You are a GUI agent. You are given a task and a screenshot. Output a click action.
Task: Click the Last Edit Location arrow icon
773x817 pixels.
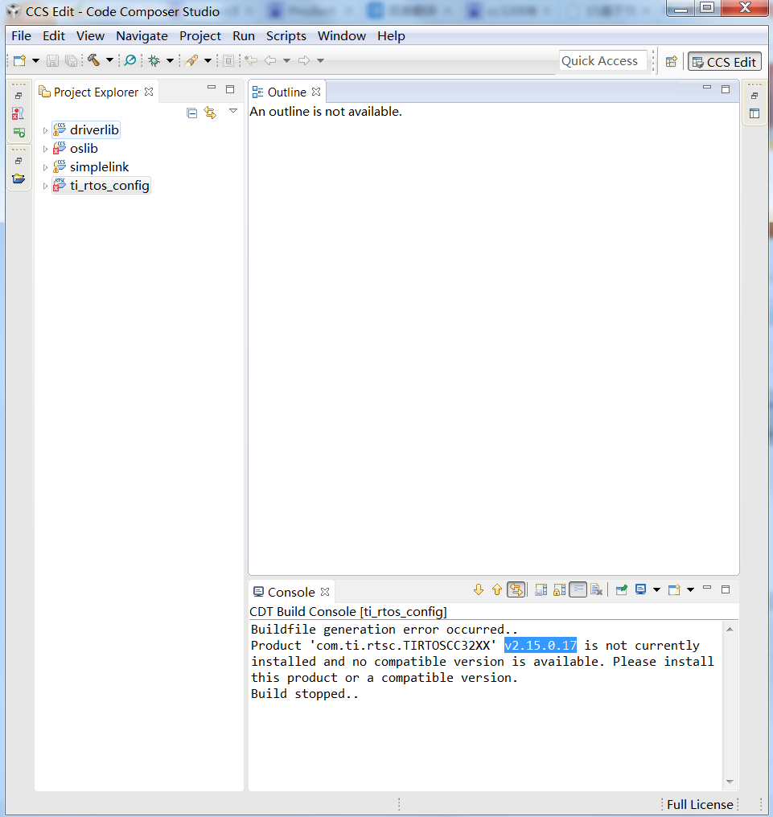pos(251,60)
